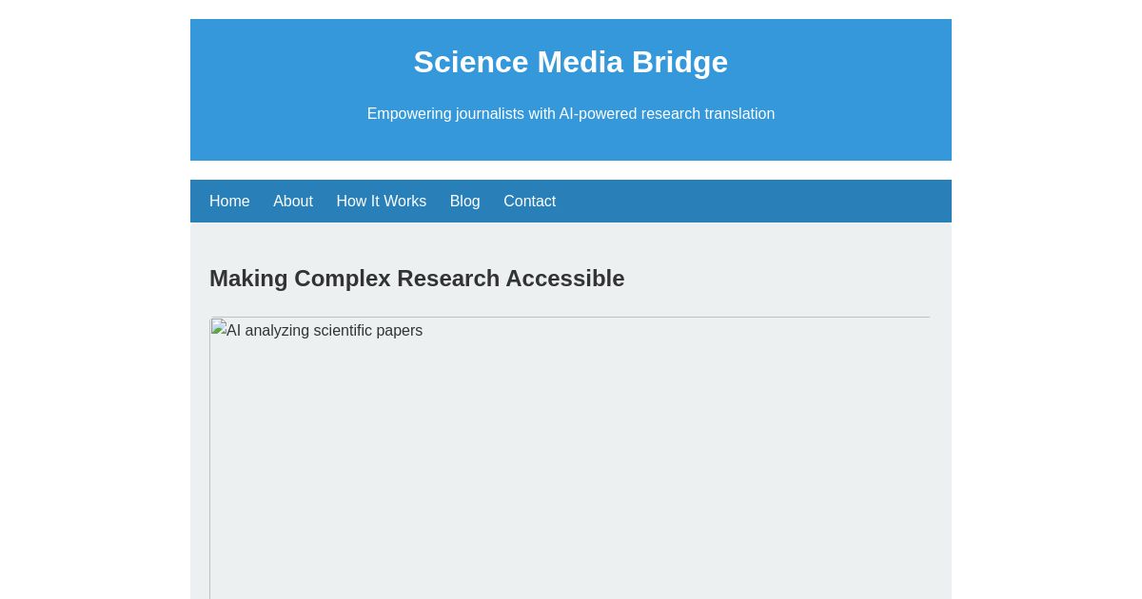Visit the Blog link in the menu bar

pos(464,201)
